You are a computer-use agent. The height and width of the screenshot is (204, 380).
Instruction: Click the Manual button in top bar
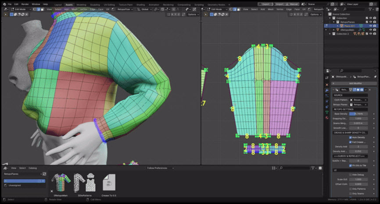(292, 4)
